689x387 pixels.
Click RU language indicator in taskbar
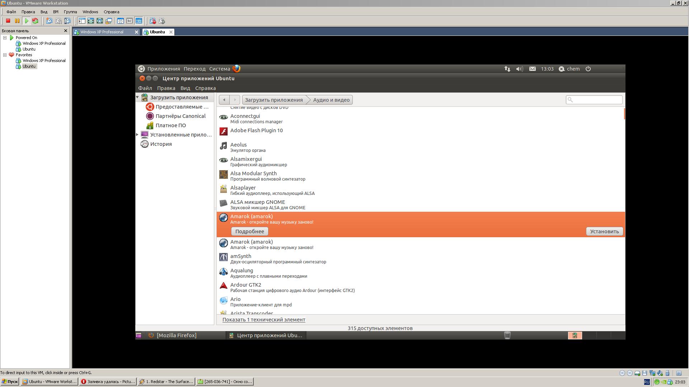(647, 382)
